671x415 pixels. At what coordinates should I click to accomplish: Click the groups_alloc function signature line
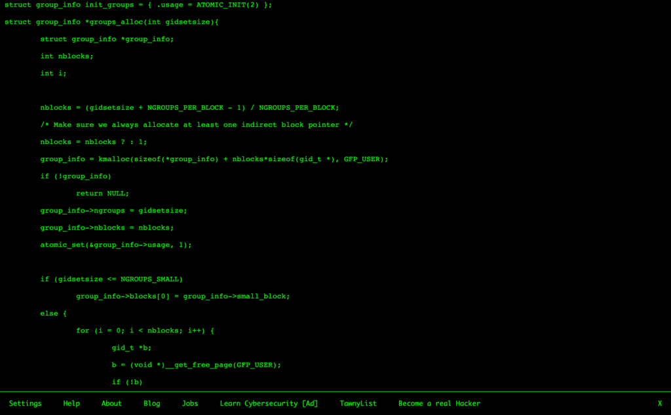111,22
